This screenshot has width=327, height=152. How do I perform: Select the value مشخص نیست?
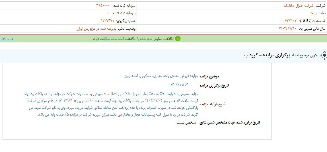[187, 123]
